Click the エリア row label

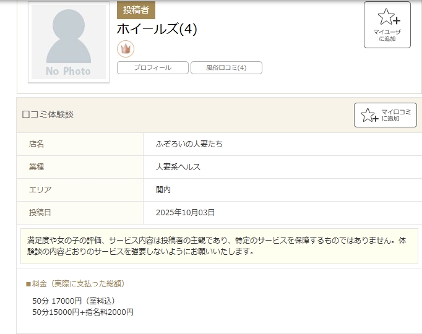click(40, 190)
